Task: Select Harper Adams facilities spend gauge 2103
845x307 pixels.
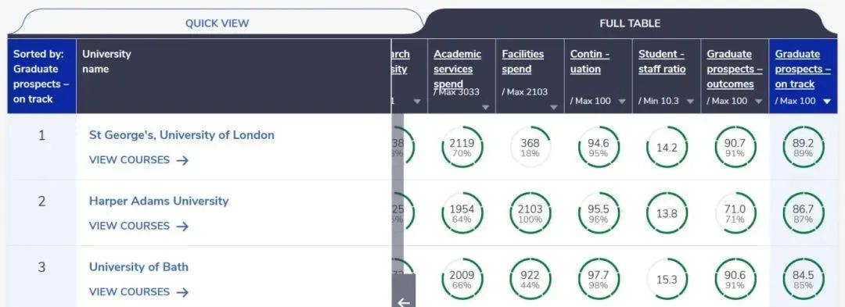Action: coord(530,213)
